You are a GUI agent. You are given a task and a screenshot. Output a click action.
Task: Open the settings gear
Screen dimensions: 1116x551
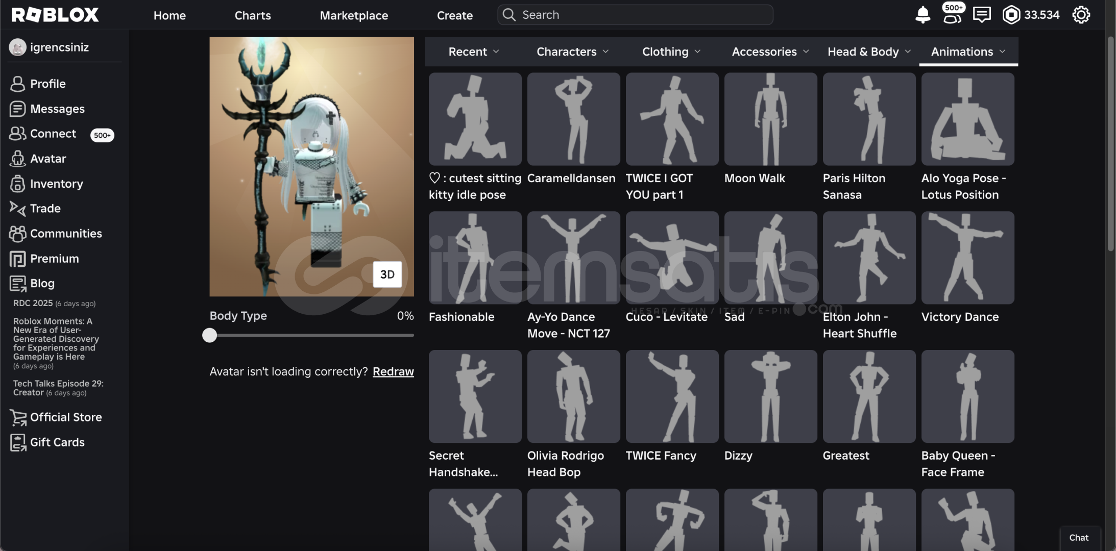[x=1081, y=15]
